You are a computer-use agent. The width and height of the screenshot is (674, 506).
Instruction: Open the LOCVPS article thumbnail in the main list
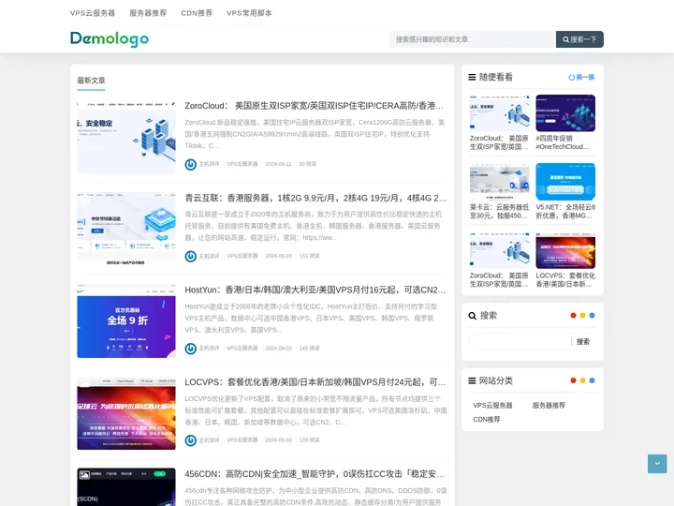tap(126, 413)
